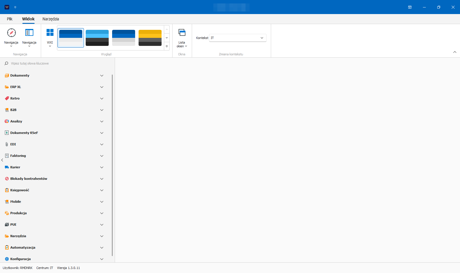Screen dimensions: 460x273
Task: Open the Plik menu tab
Action: (10, 19)
